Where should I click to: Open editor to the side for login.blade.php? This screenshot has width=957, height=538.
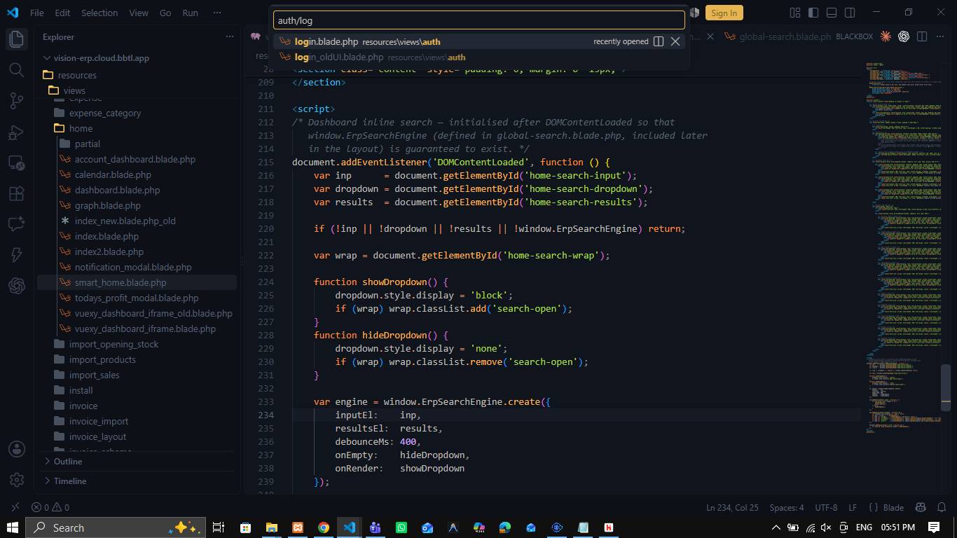[659, 41]
